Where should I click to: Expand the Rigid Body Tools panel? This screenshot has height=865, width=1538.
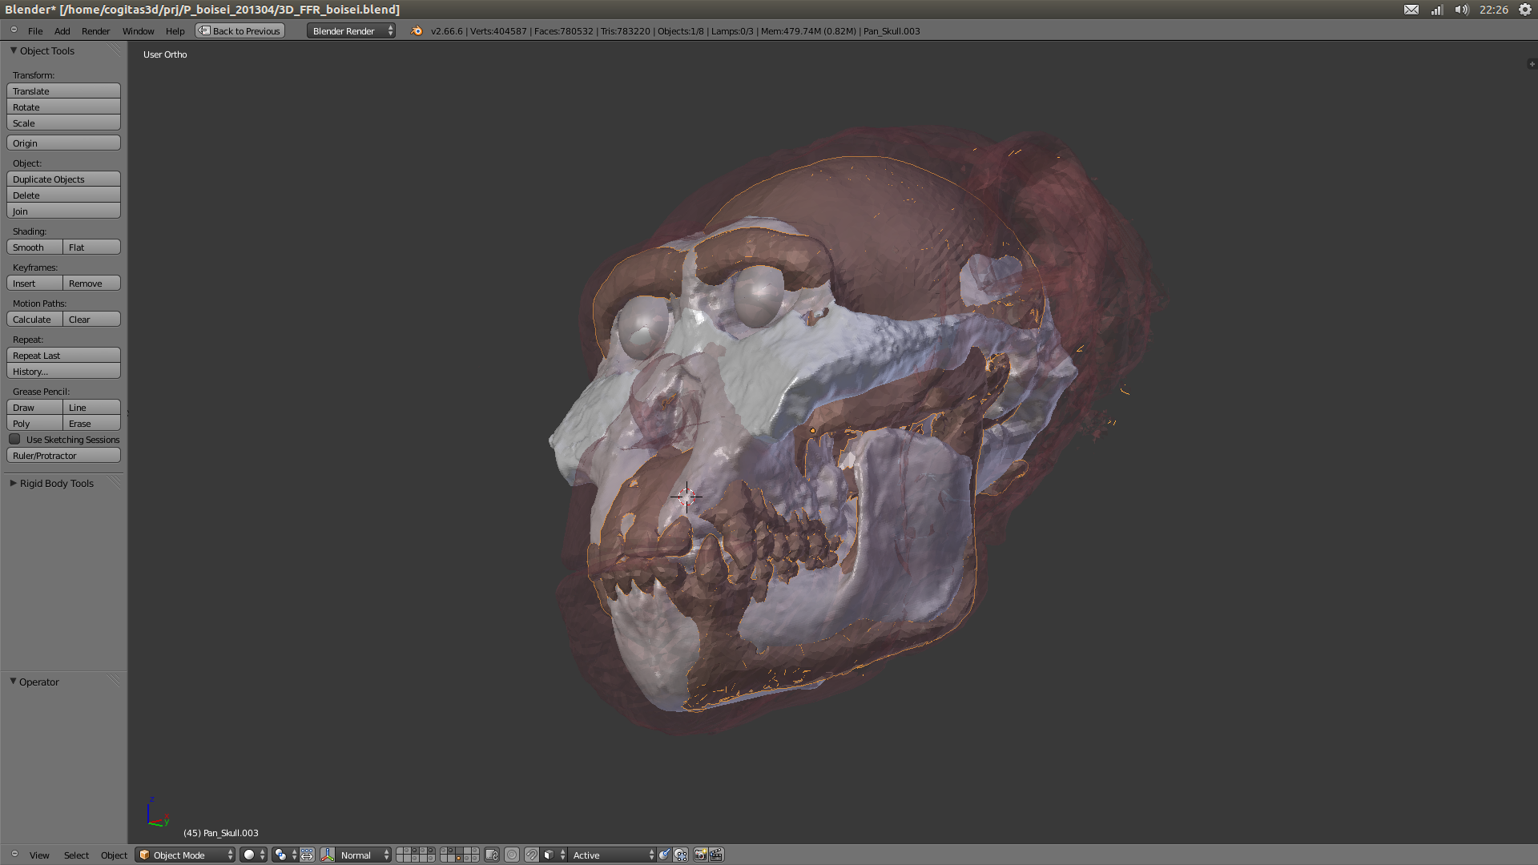pyautogui.click(x=56, y=484)
